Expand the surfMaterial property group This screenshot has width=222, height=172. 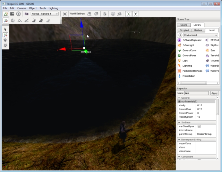179,101
